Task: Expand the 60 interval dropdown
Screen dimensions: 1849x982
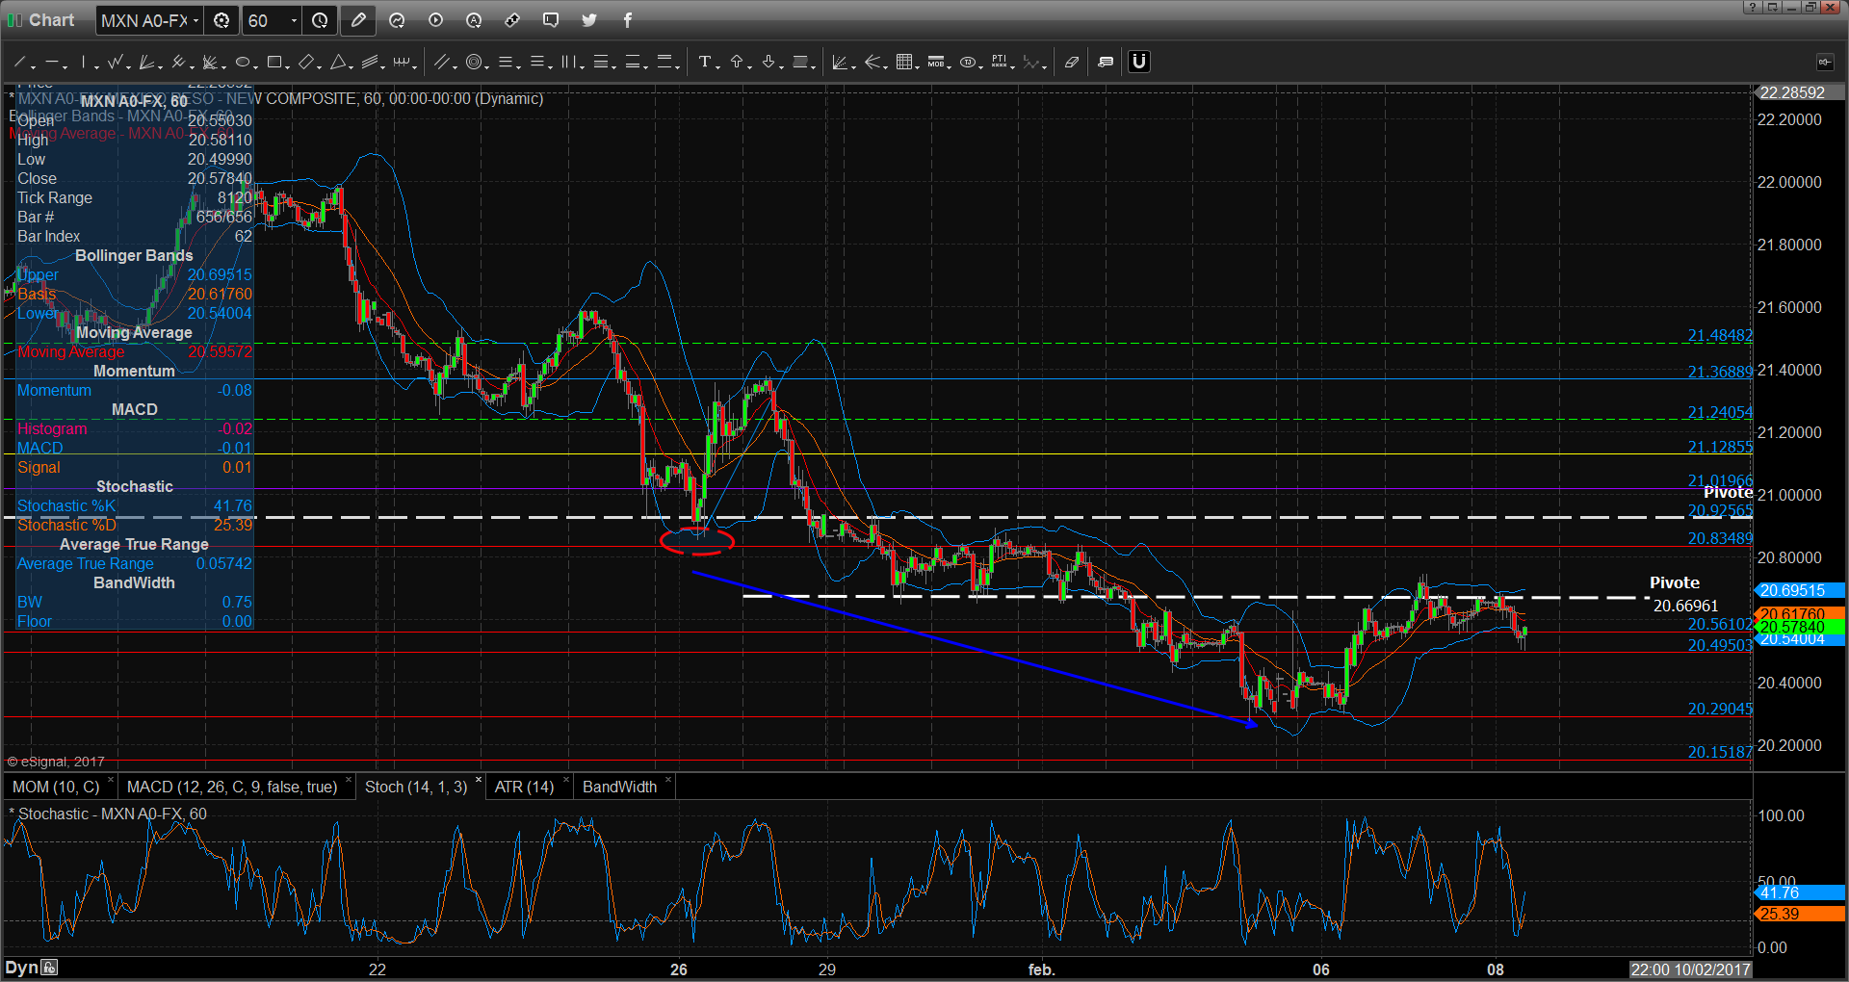Action: (293, 20)
